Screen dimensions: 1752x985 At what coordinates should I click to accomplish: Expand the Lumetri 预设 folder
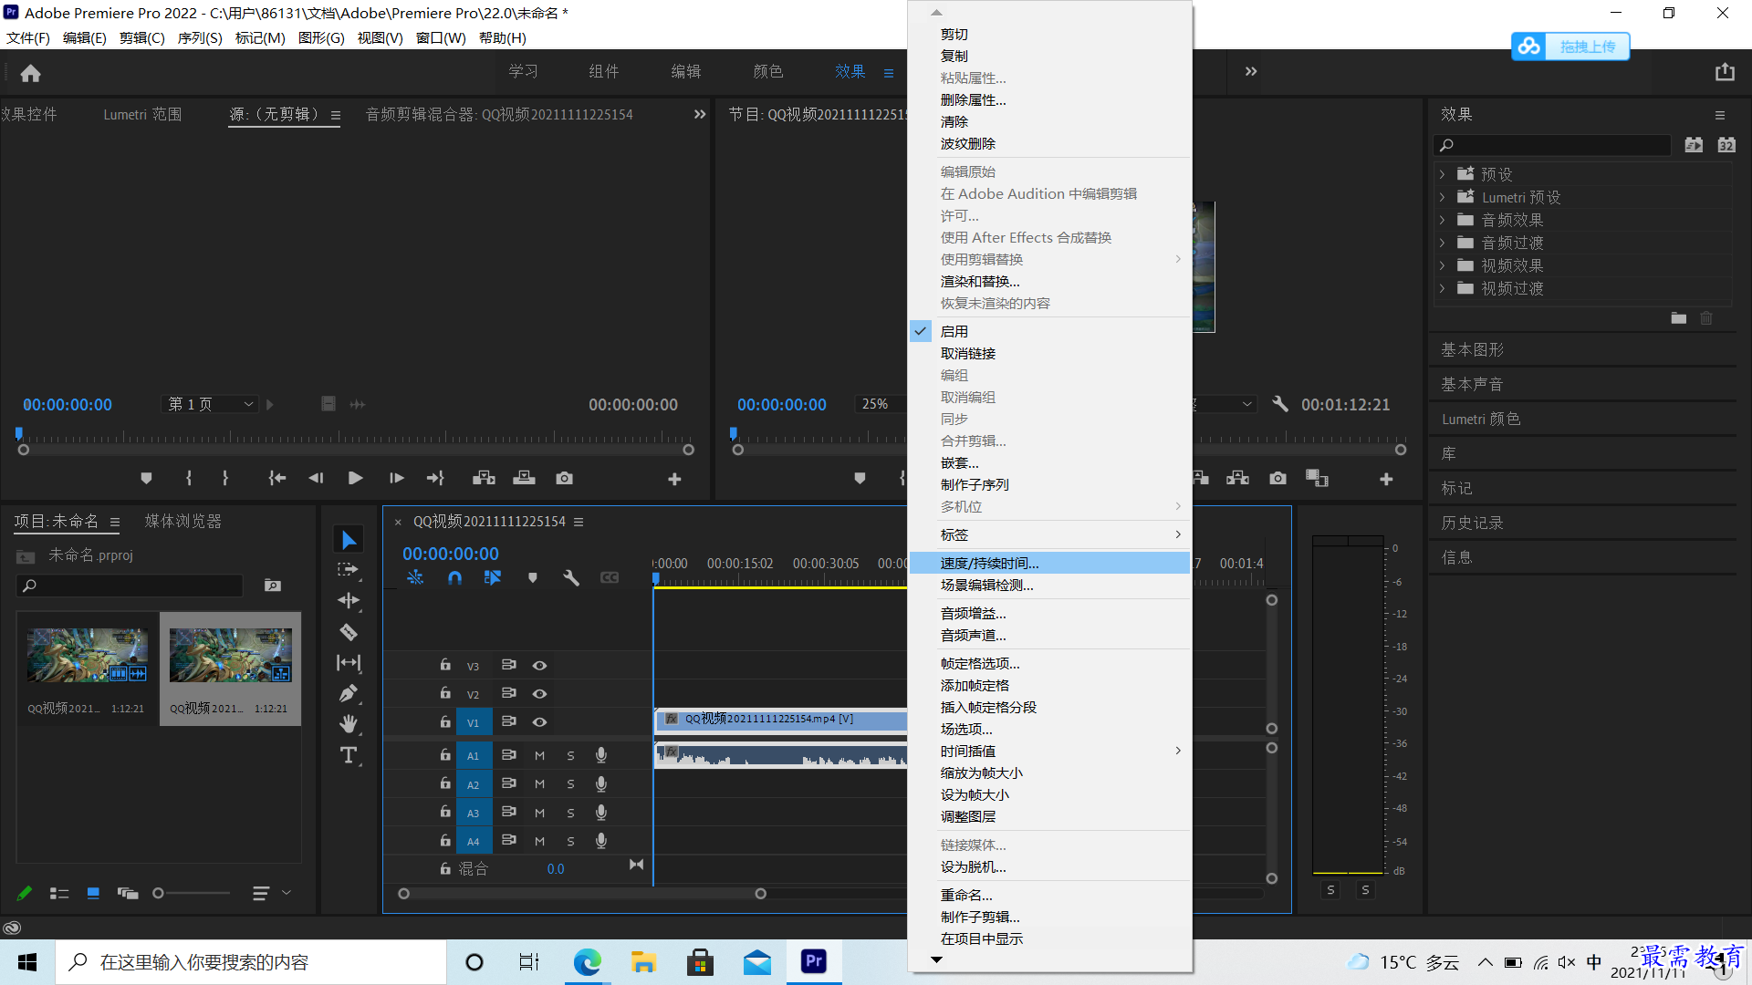(1442, 197)
